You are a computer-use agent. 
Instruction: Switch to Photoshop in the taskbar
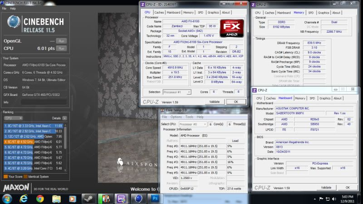(155, 199)
